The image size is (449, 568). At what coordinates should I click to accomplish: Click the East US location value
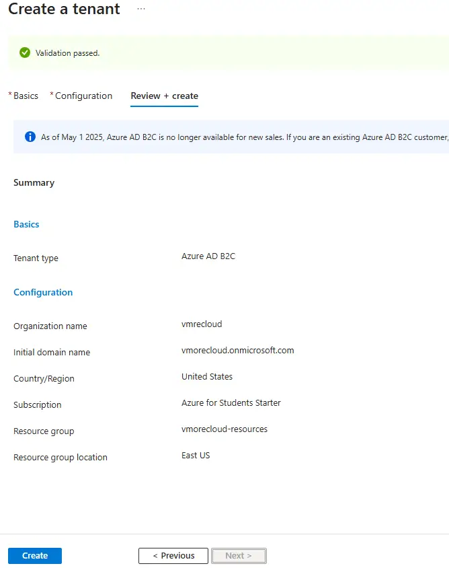[x=196, y=456]
